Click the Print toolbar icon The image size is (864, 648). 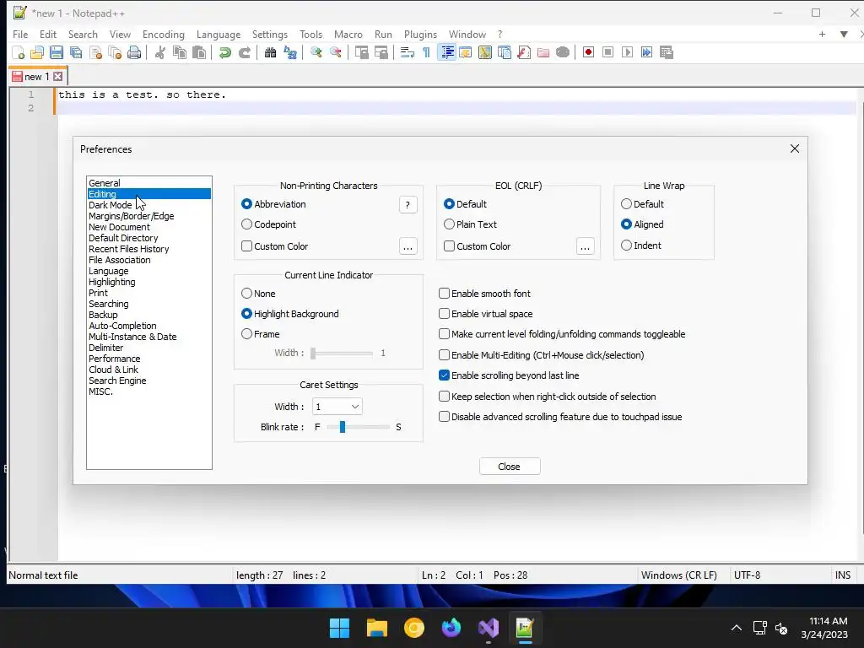click(134, 52)
